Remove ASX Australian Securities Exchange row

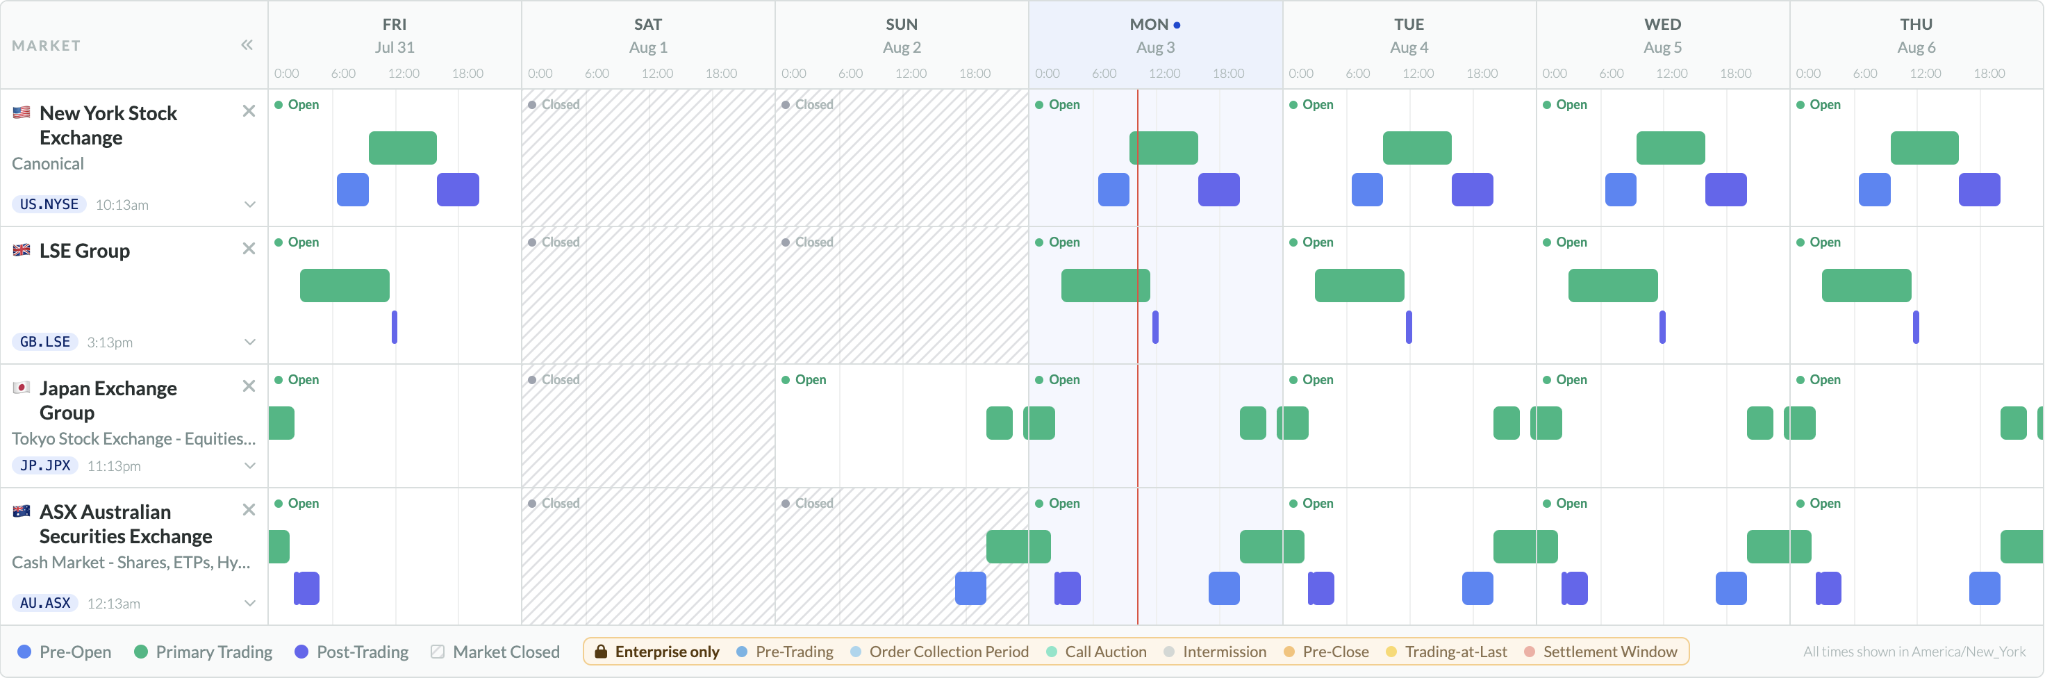coord(249,510)
